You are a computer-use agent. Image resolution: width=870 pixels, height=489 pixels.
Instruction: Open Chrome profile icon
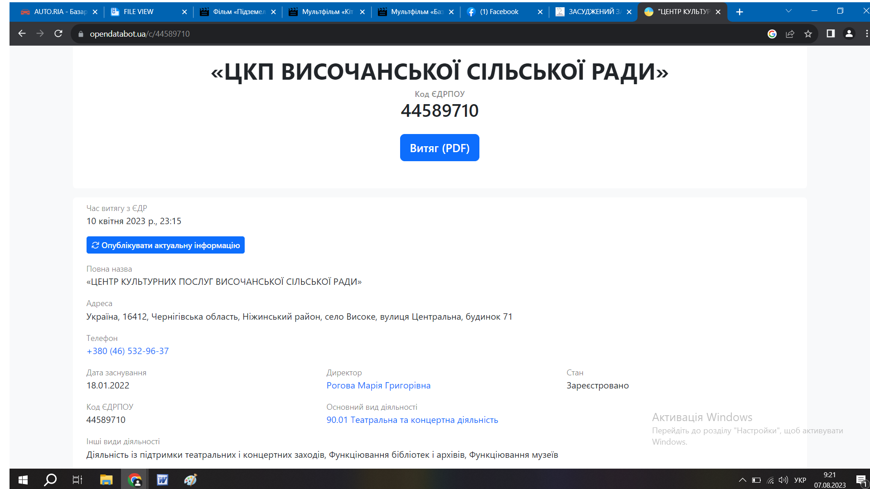pos(849,34)
